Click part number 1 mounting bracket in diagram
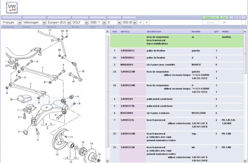The width and height of the screenshot is (248, 163). tap(18, 110)
